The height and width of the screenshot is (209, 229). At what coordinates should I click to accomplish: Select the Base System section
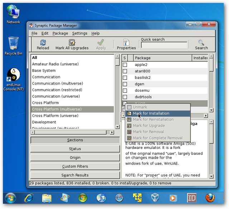tap(72, 71)
